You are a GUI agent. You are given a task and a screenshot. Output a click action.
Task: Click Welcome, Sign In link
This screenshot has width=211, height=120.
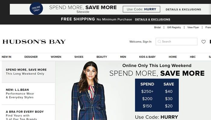pyautogui.click(x=140, y=42)
